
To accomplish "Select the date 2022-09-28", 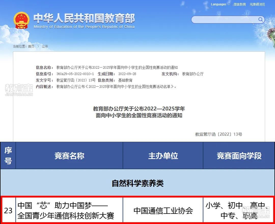I will pos(127,74).
